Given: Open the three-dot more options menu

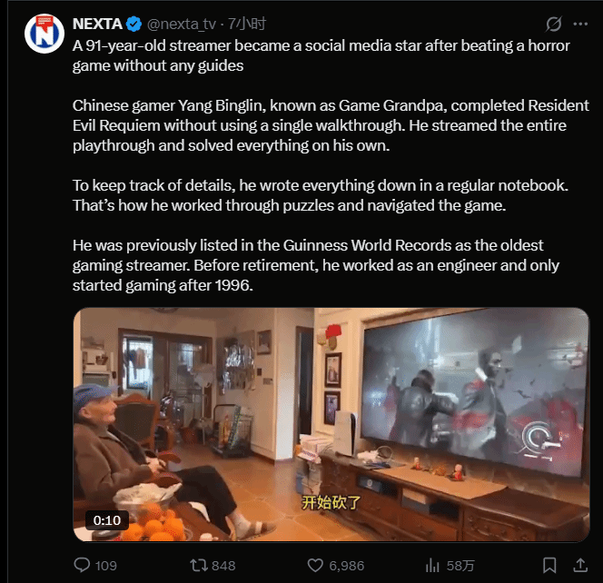Looking at the screenshot, I should click(x=580, y=25).
